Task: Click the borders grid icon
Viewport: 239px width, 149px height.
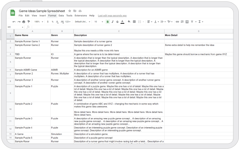Action: click(134, 21)
